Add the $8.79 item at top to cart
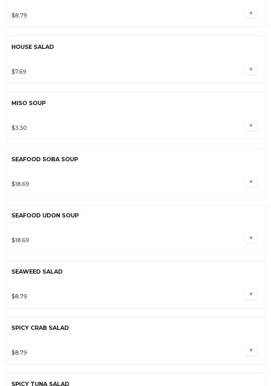The width and height of the screenshot is (271, 386). pyautogui.click(x=251, y=13)
